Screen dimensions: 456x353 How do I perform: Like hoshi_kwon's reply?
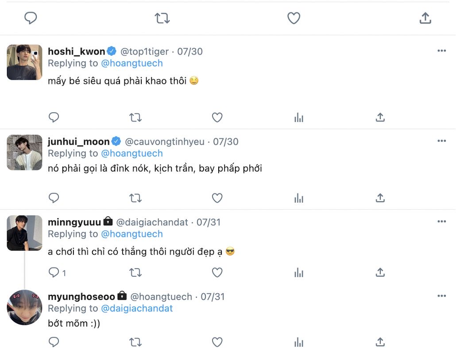tap(217, 118)
